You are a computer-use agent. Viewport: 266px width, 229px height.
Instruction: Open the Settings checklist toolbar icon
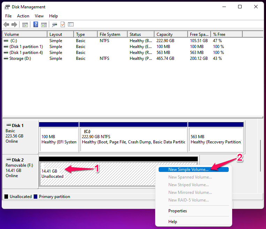coord(71,25)
